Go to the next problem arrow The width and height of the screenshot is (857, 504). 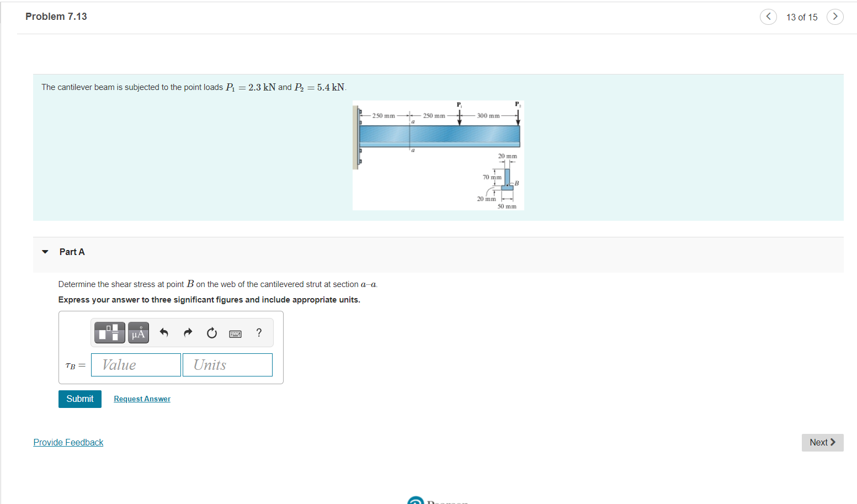click(835, 17)
